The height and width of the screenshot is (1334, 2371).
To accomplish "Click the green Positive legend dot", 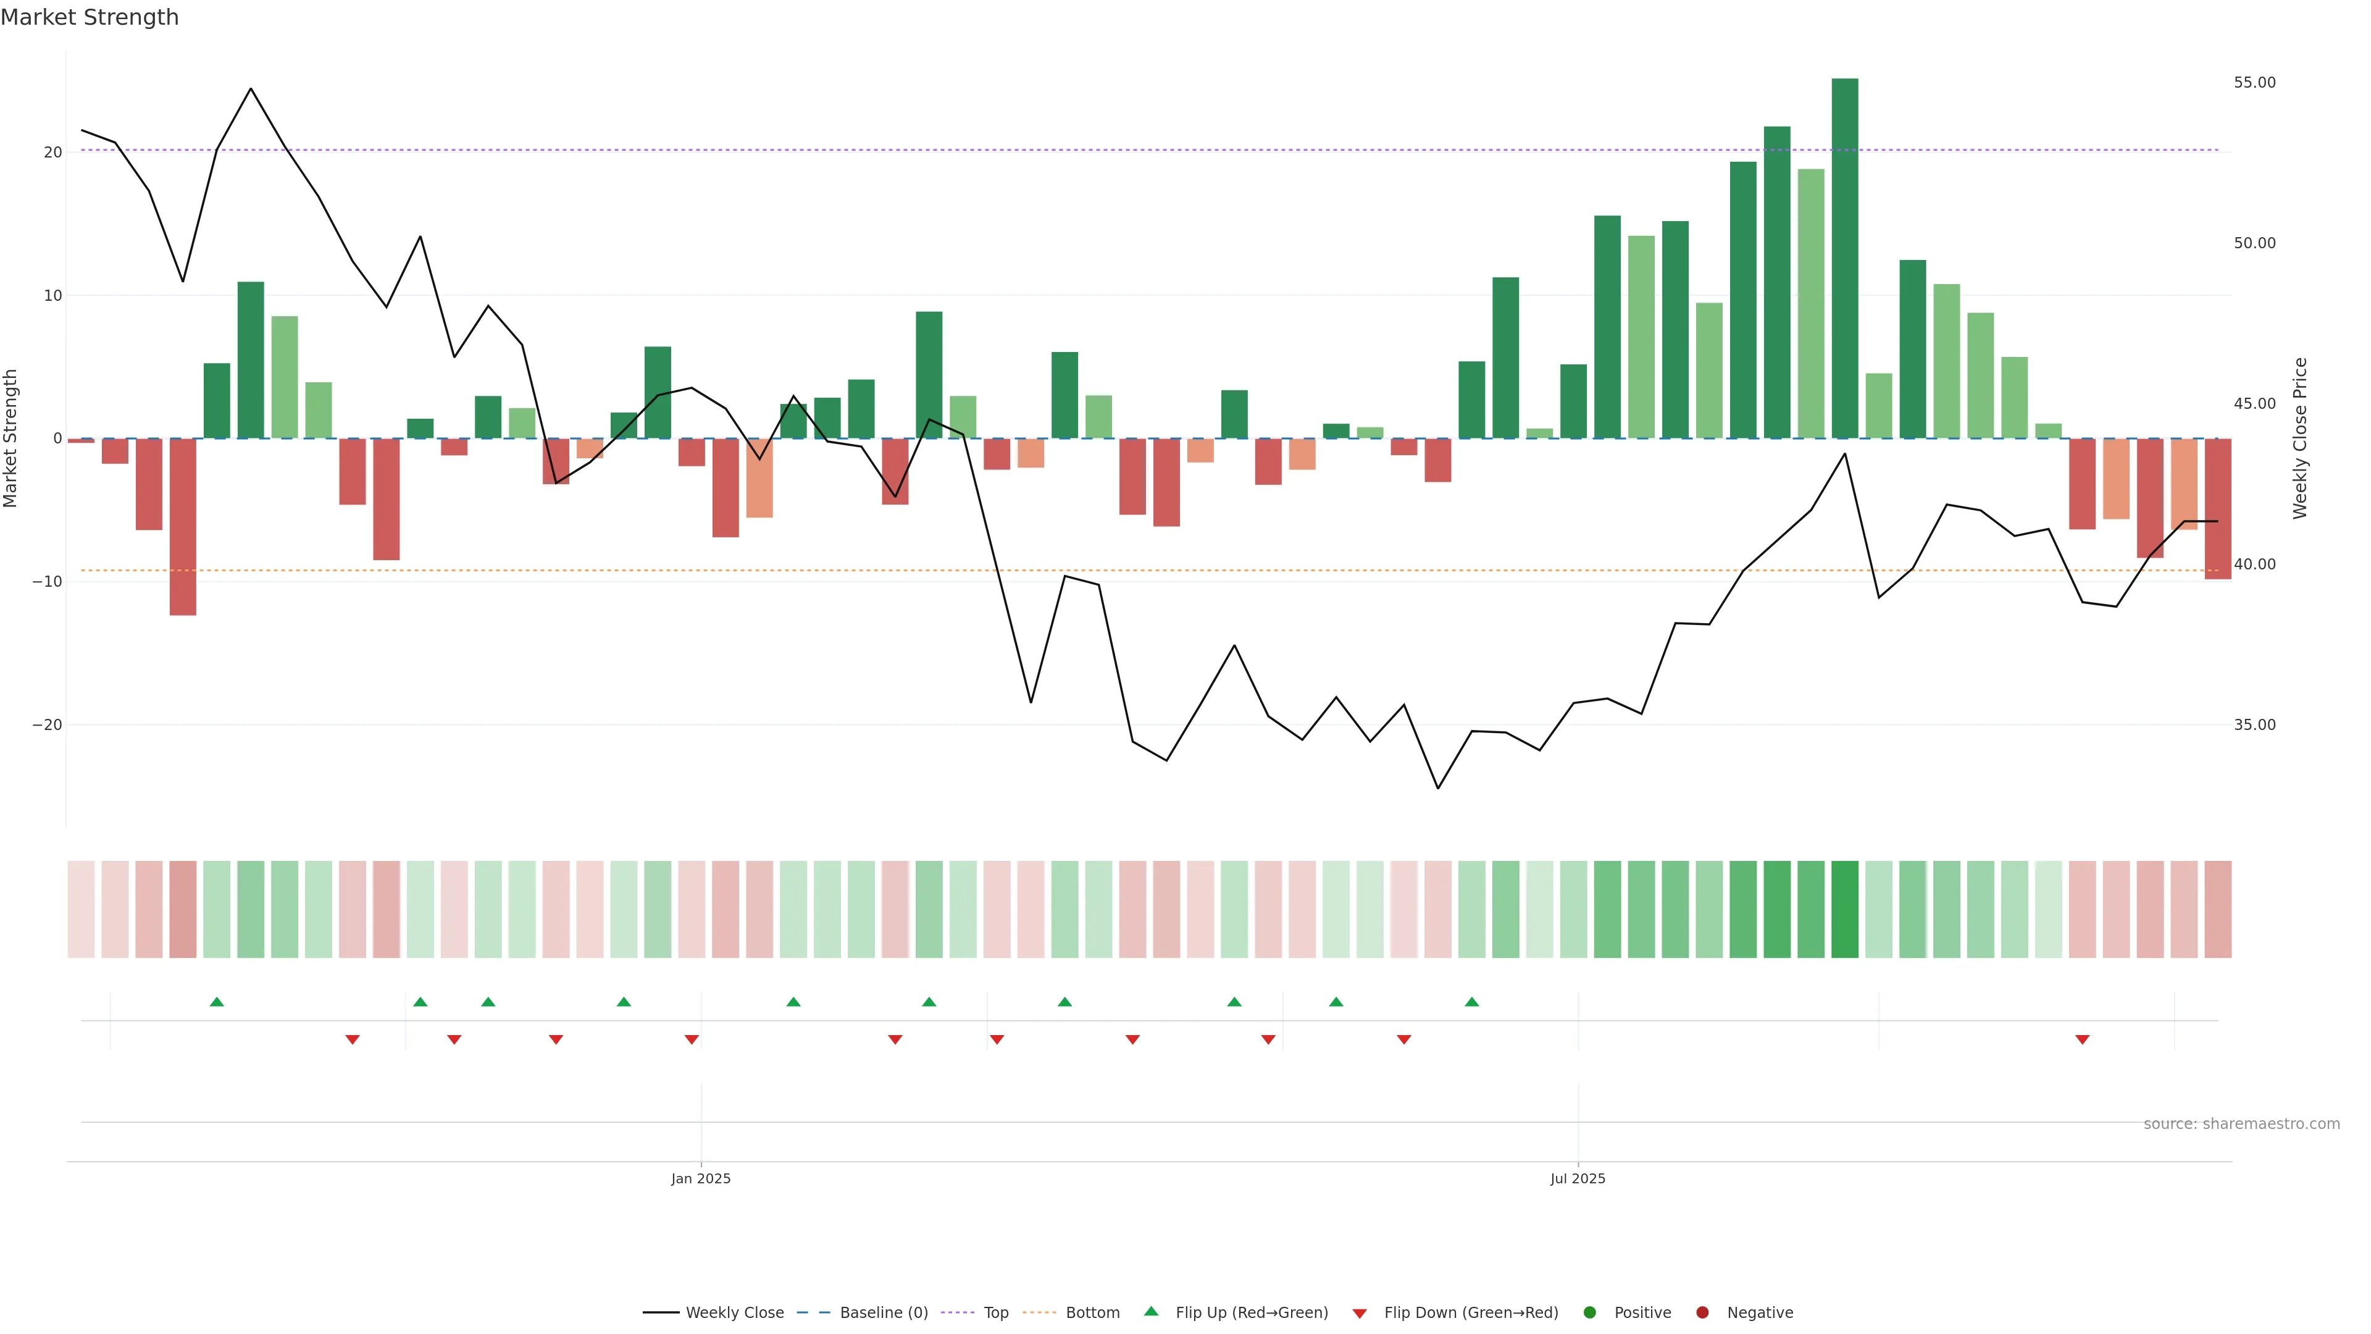I will (x=1589, y=1312).
